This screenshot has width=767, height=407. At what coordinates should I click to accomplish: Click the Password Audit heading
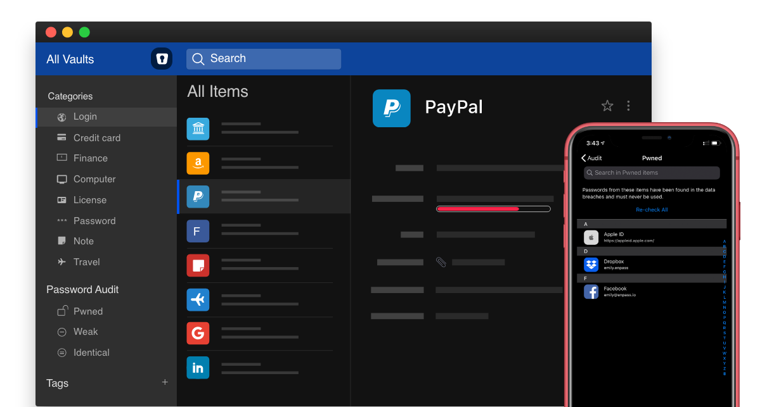point(82,289)
